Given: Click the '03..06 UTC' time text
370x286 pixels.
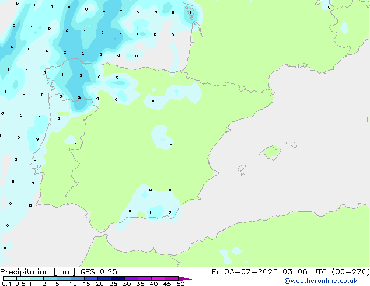Looking at the screenshot, I should point(305,272).
